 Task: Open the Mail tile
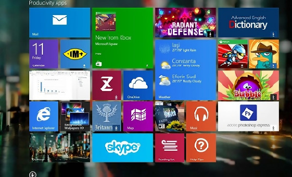(x=59, y=23)
